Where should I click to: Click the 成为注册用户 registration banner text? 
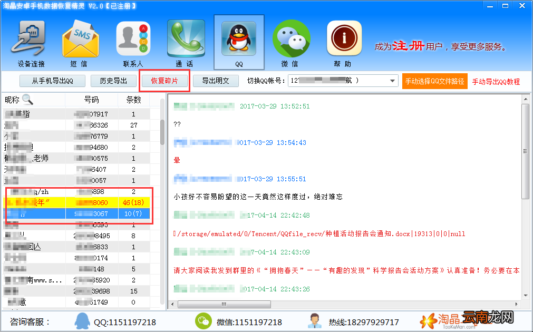(441, 46)
